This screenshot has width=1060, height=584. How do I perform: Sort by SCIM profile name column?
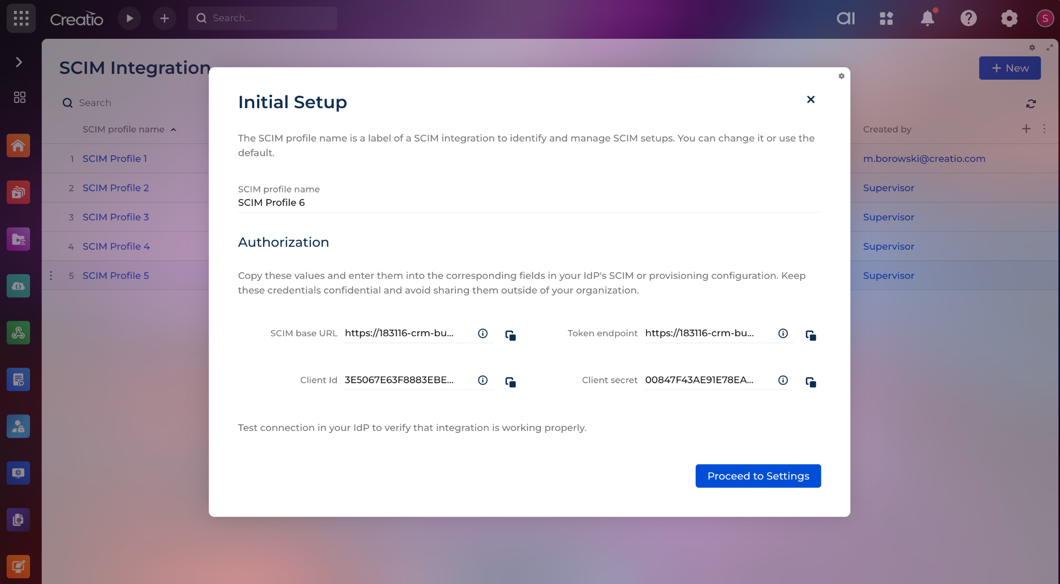click(x=123, y=129)
